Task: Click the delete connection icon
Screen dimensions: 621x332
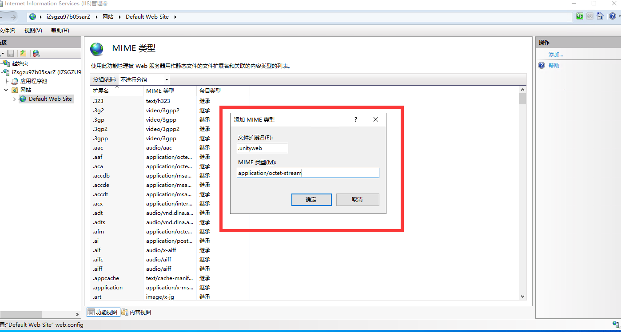Action: (x=36, y=53)
